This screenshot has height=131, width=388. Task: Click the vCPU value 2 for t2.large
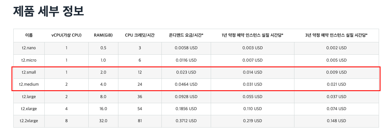[66, 97]
